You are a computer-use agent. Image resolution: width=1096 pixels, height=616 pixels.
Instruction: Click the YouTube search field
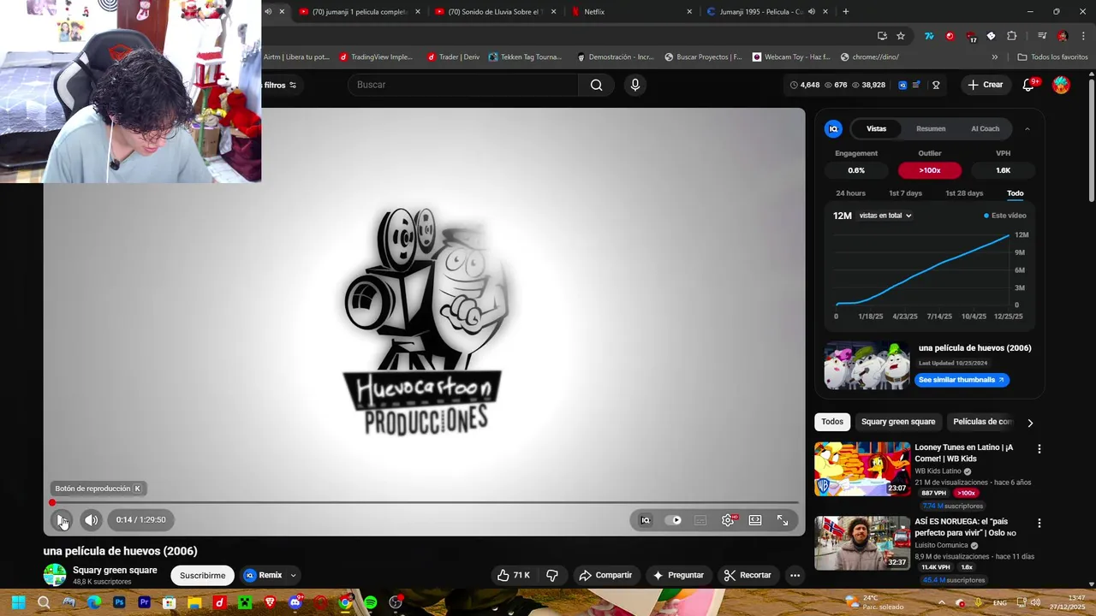462,85
